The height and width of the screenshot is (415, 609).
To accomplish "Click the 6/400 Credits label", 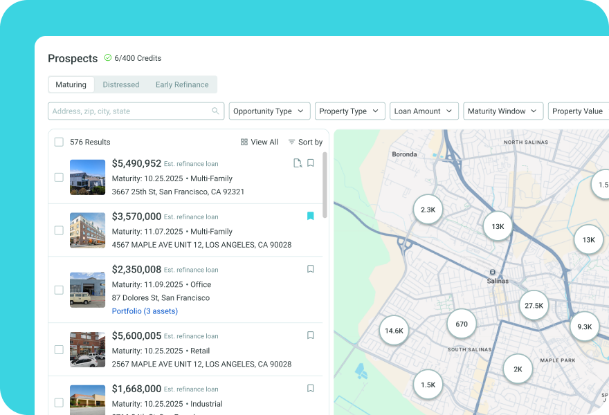I will tap(138, 58).
